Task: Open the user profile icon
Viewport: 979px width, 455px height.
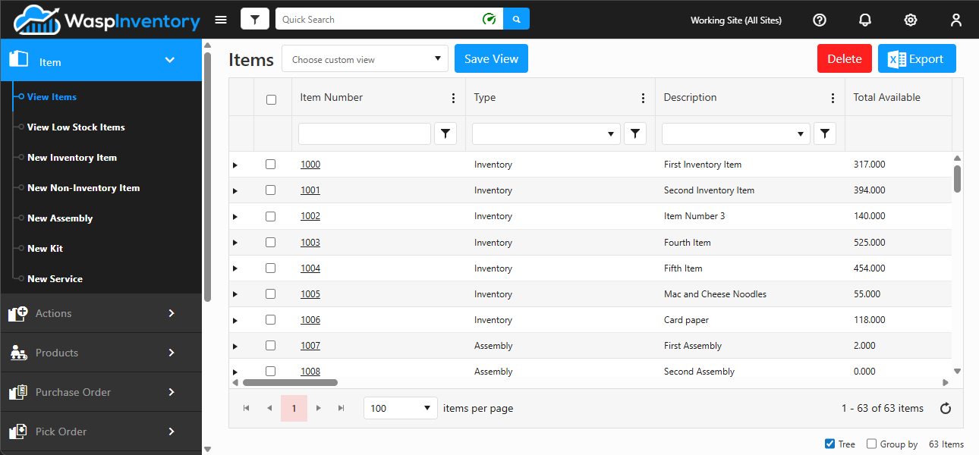Action: click(956, 20)
